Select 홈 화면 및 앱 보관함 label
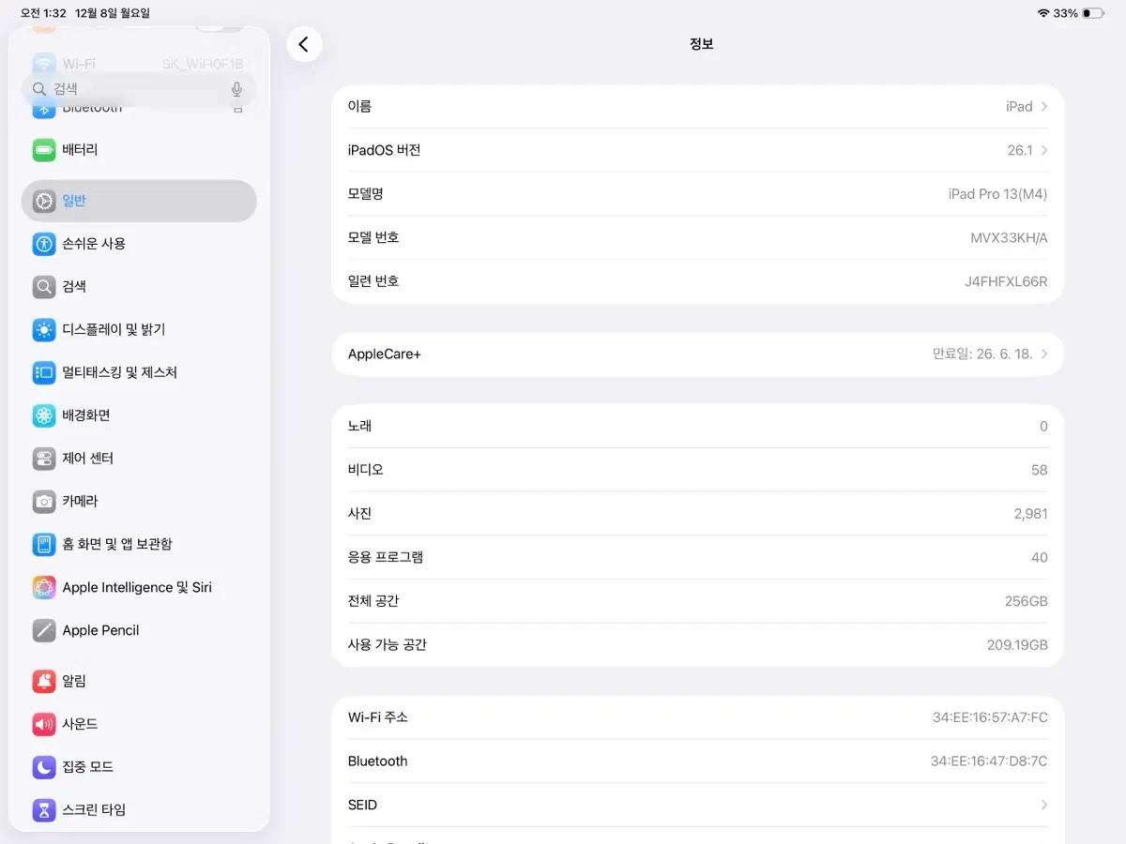 [117, 544]
